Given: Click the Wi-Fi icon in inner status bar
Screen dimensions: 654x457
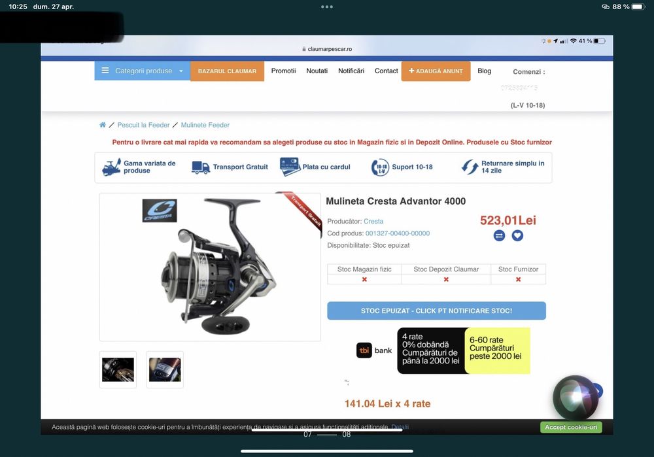Looking at the screenshot, I should coord(574,41).
